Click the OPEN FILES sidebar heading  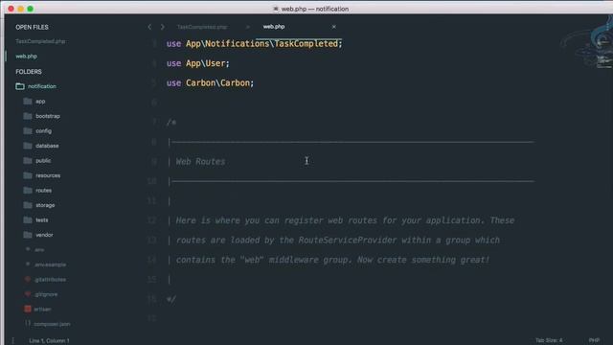(x=32, y=28)
